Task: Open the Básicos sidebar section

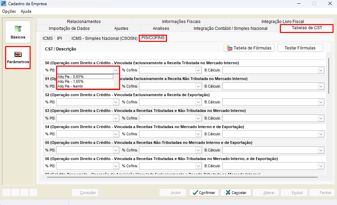Action: (x=18, y=32)
